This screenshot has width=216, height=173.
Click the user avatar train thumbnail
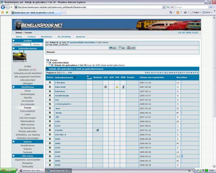pos(19,55)
